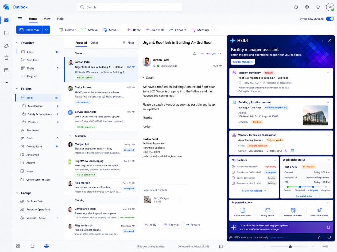Screen dimensions: 337x252
Task: Click Schedule technician action
Action: click(x=293, y=212)
